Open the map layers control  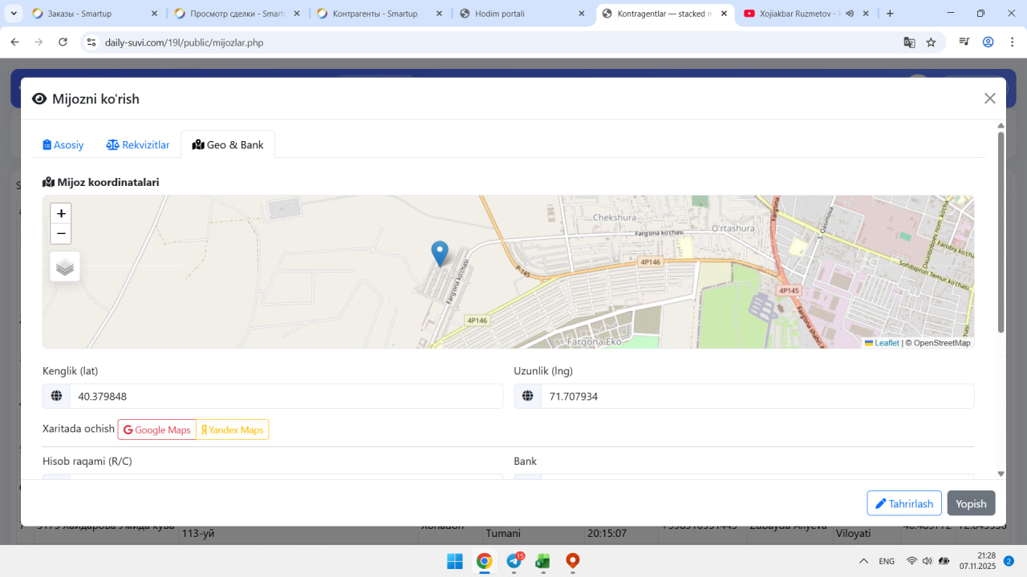click(x=65, y=267)
